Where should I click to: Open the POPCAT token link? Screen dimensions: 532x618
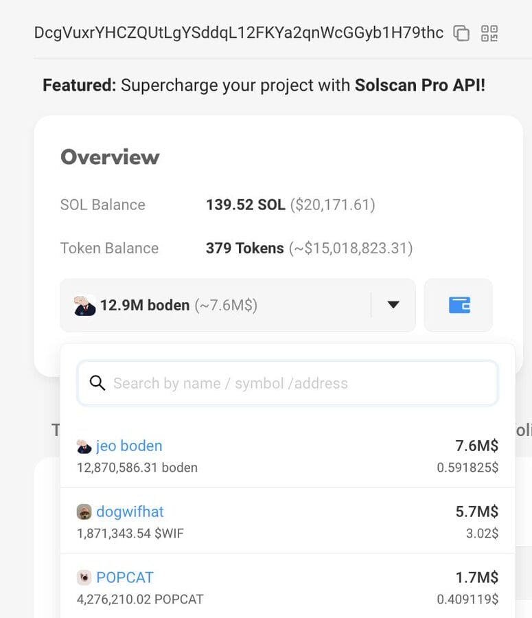pos(124,577)
